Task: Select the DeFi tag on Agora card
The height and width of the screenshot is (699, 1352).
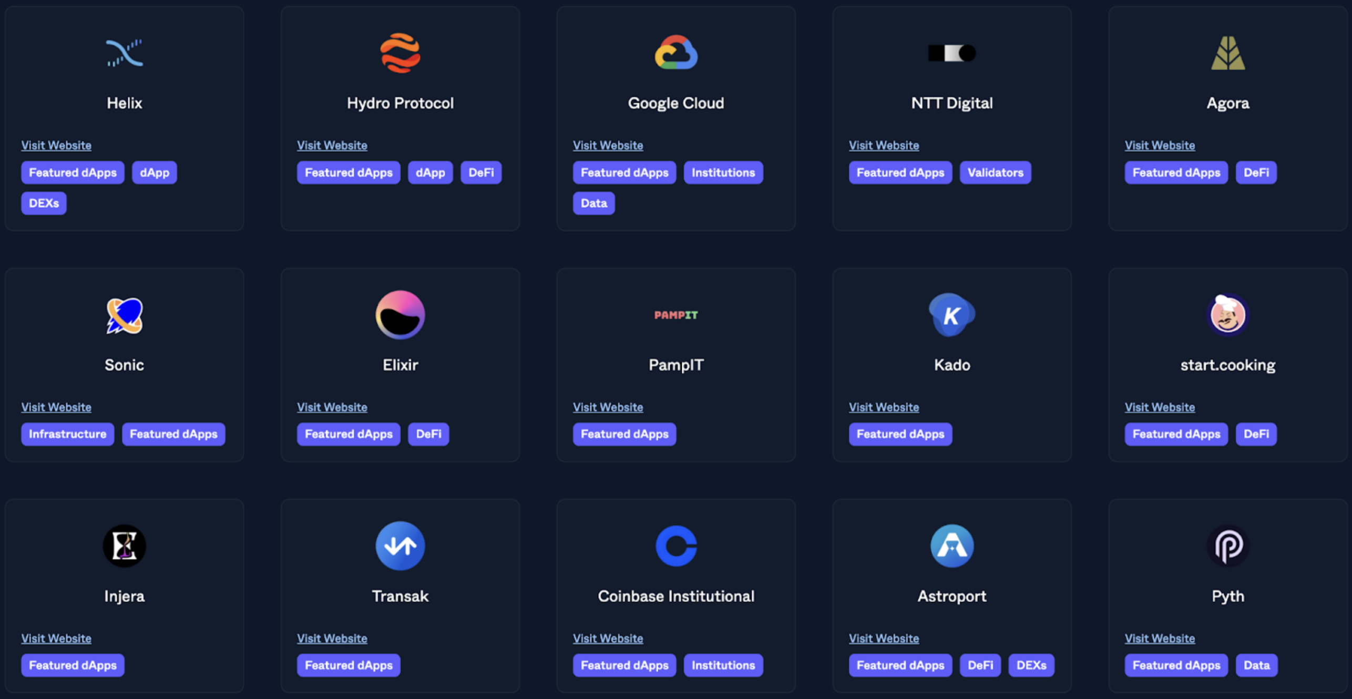Action: coord(1256,172)
